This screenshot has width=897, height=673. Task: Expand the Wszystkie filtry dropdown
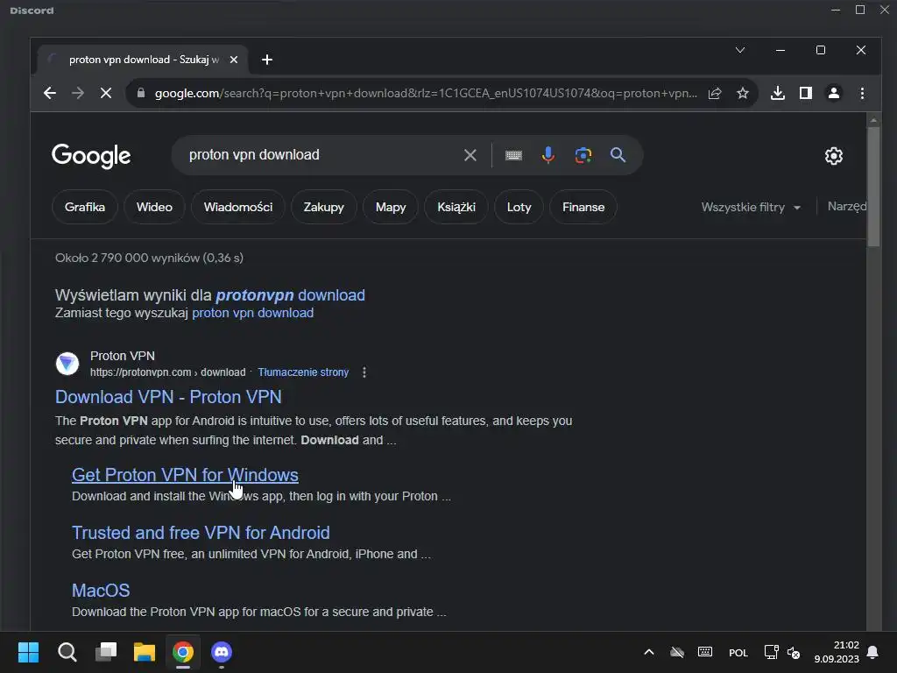pyautogui.click(x=751, y=207)
